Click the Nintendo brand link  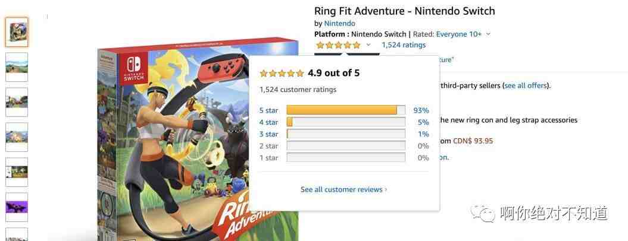coord(339,24)
